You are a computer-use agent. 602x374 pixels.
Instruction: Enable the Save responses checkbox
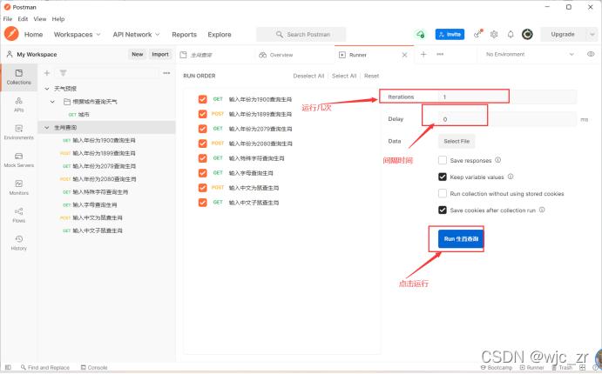point(443,160)
